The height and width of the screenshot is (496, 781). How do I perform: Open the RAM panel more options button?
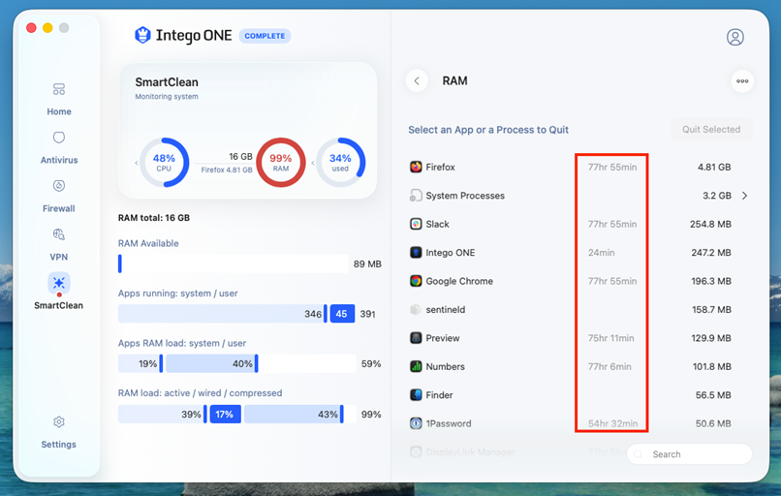(x=742, y=81)
